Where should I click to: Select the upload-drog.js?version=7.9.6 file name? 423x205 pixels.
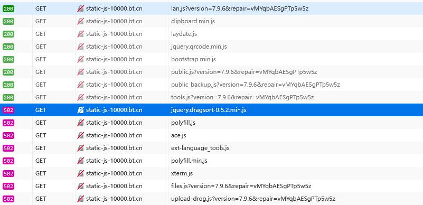[x=253, y=199]
